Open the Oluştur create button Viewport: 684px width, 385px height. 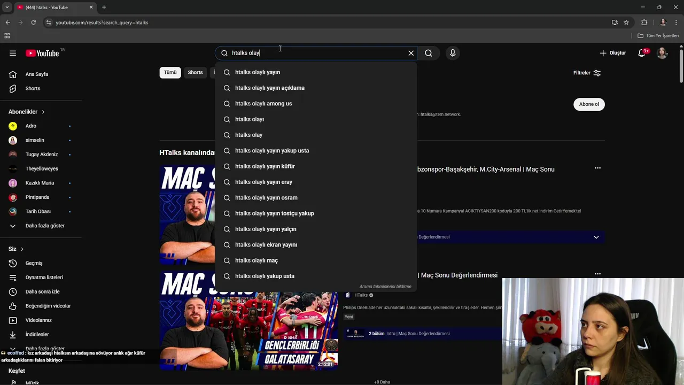pyautogui.click(x=612, y=53)
